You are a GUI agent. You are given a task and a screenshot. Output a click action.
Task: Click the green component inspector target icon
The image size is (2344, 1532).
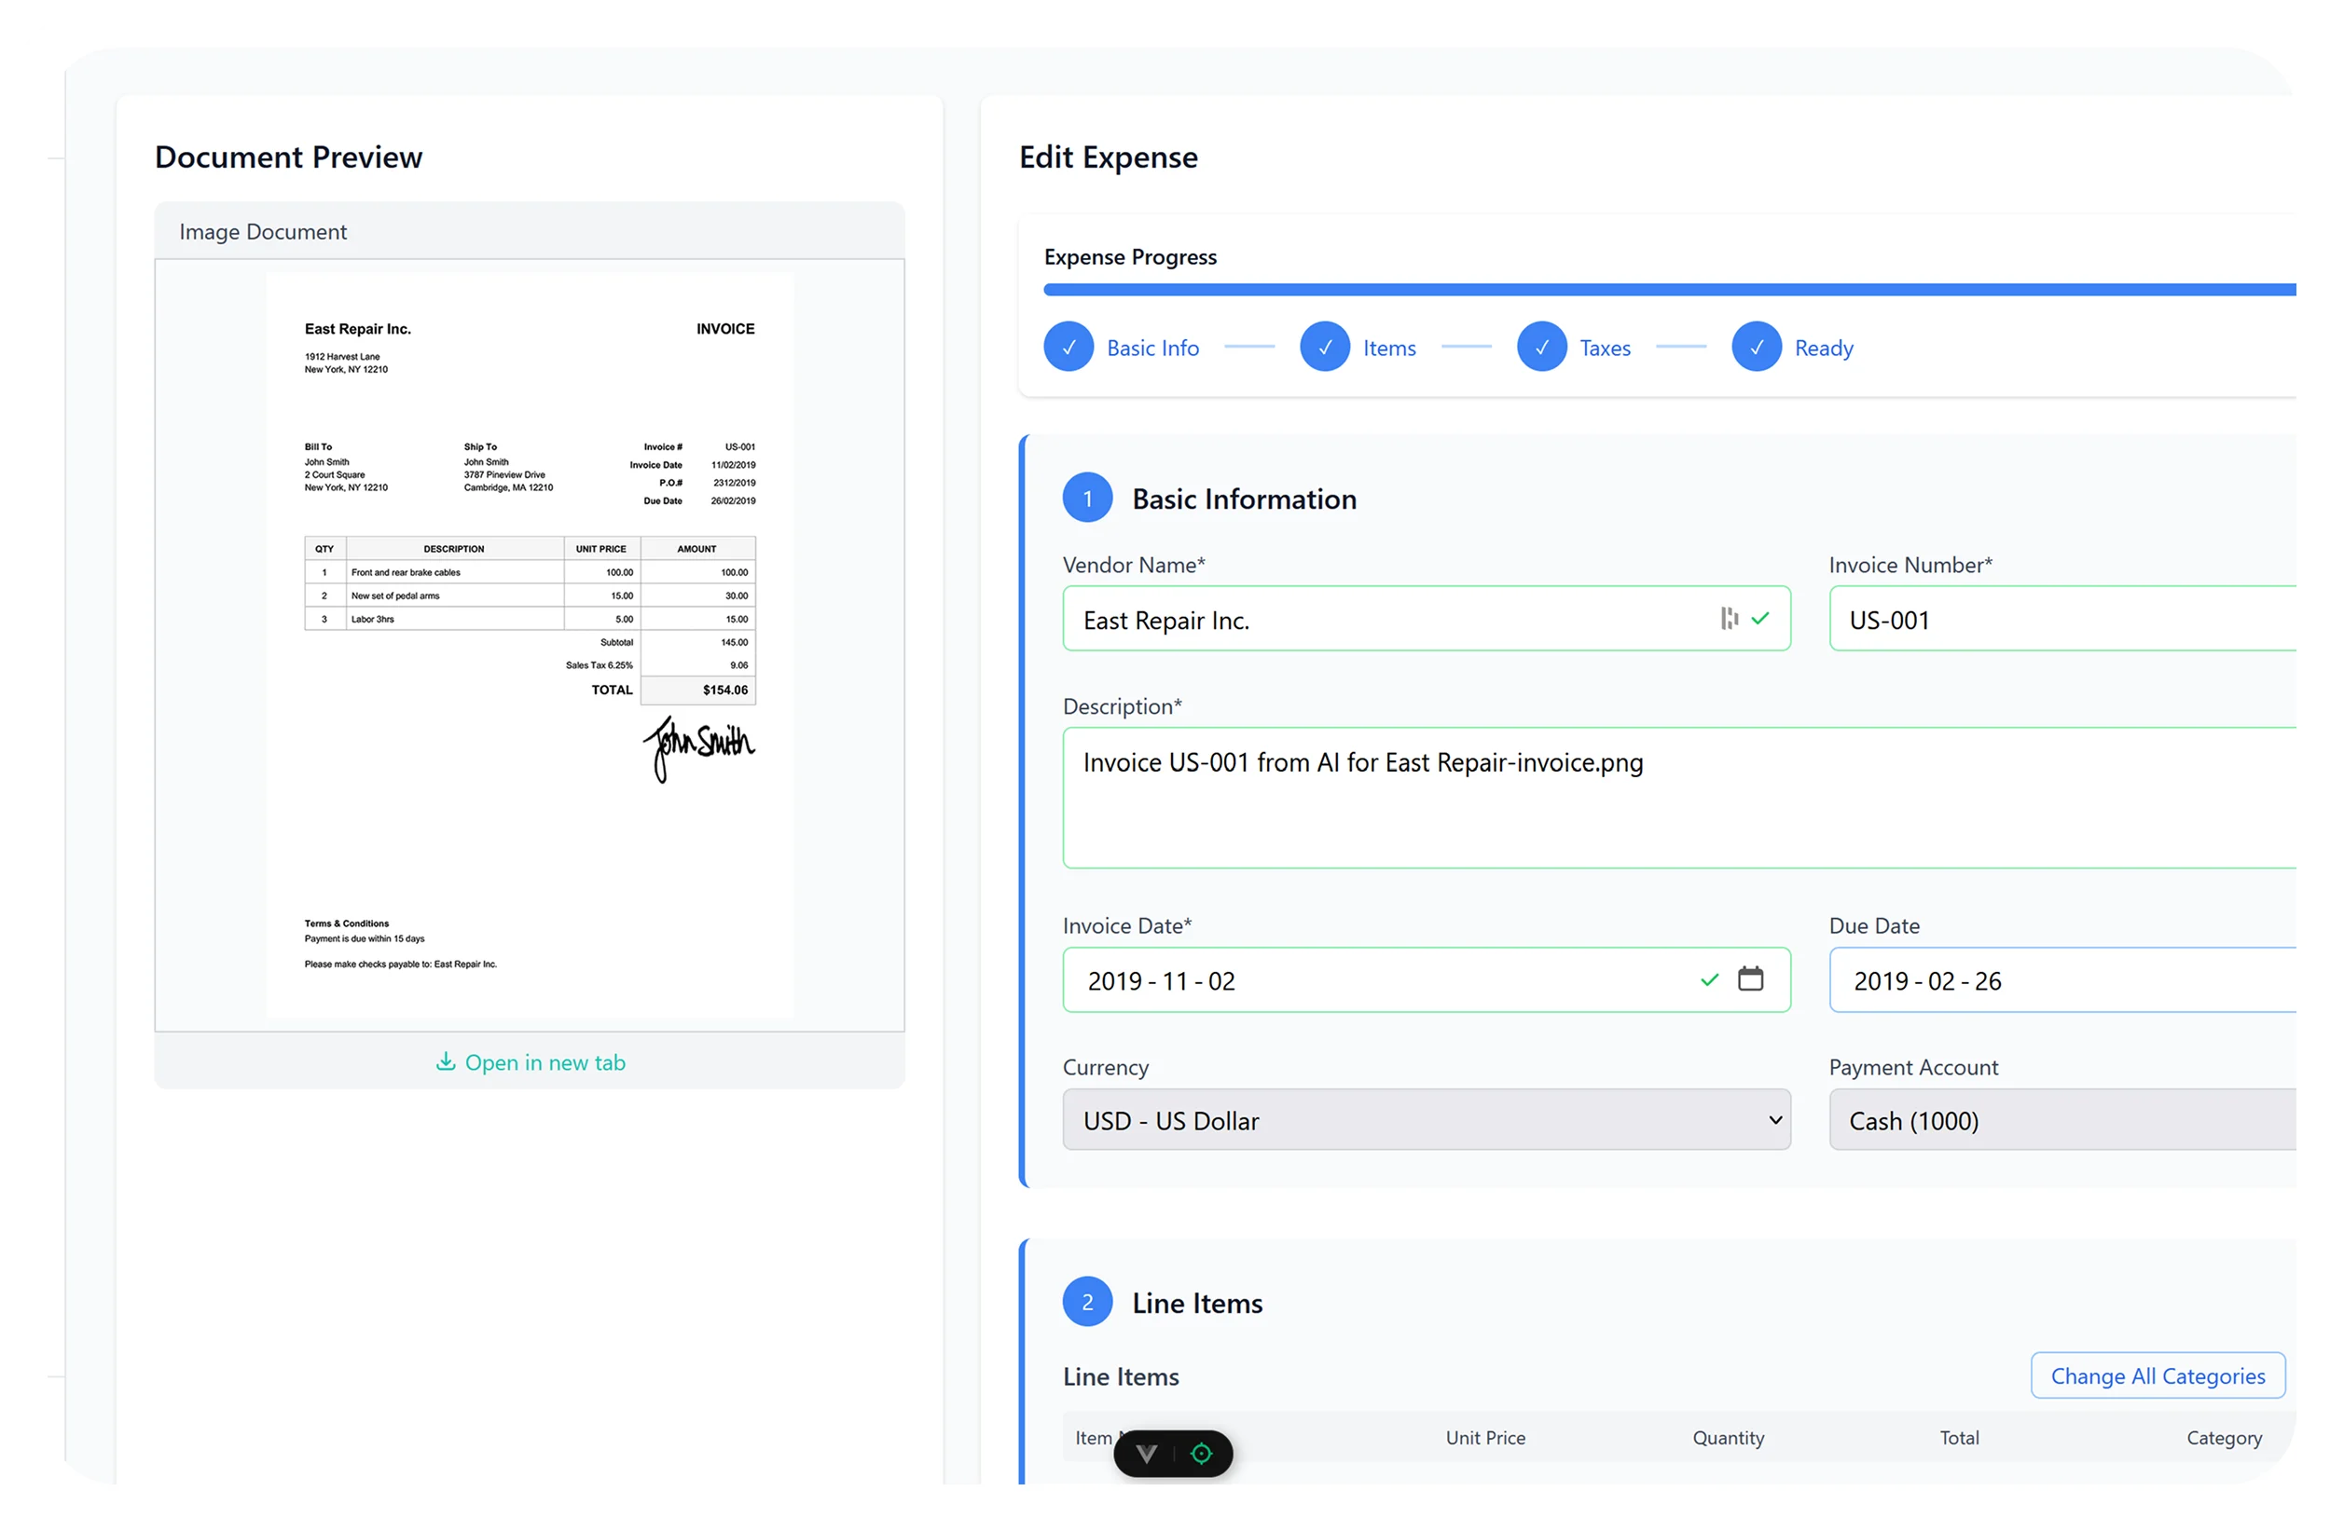[x=1202, y=1455]
